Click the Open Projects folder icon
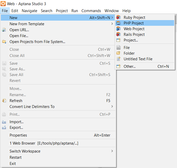The image size is (177, 168). pyautogui.click(x=4, y=41)
